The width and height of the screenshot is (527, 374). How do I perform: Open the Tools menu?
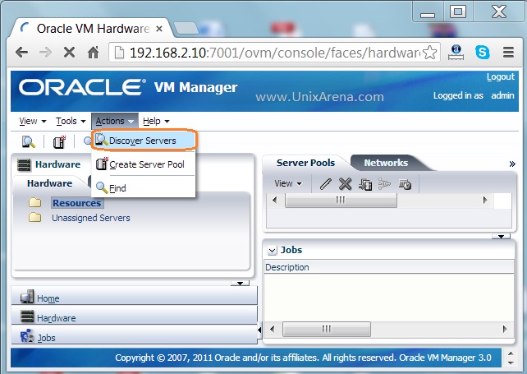click(71, 121)
